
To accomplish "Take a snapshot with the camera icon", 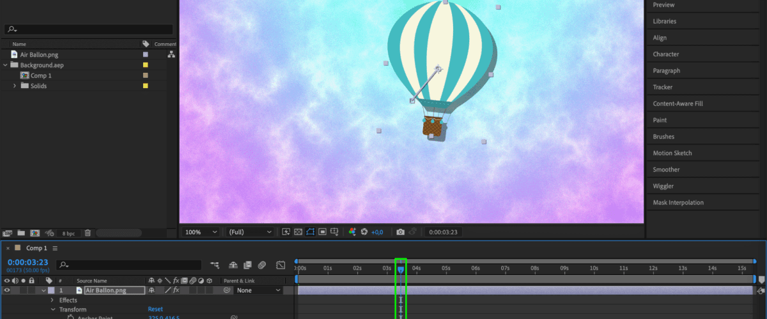I will coord(400,232).
